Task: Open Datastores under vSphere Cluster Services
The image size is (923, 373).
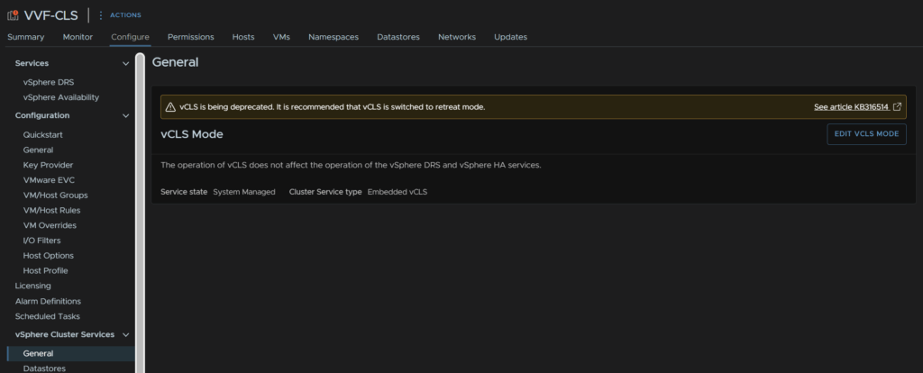Action: 44,368
